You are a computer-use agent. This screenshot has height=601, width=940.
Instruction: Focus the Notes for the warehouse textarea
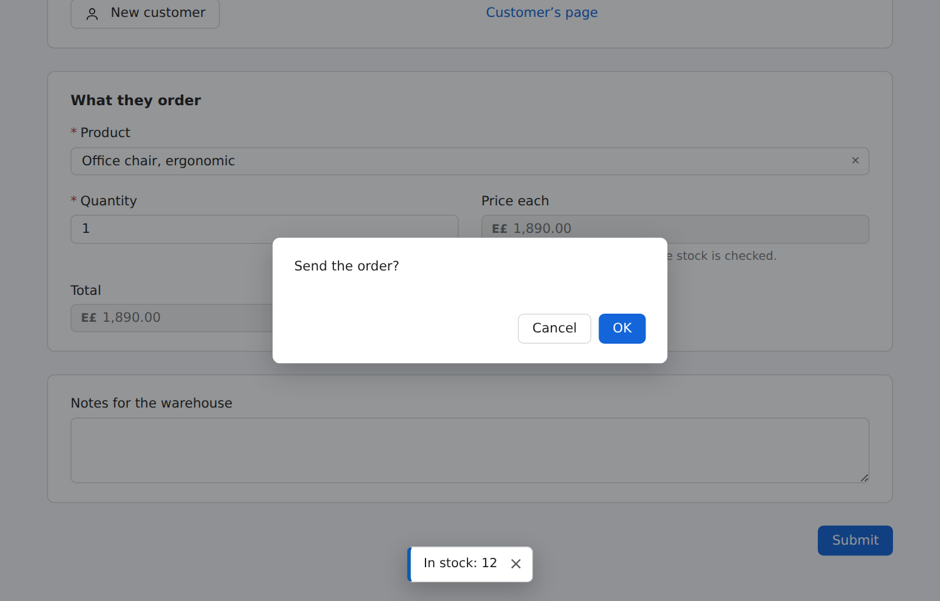pos(469,450)
